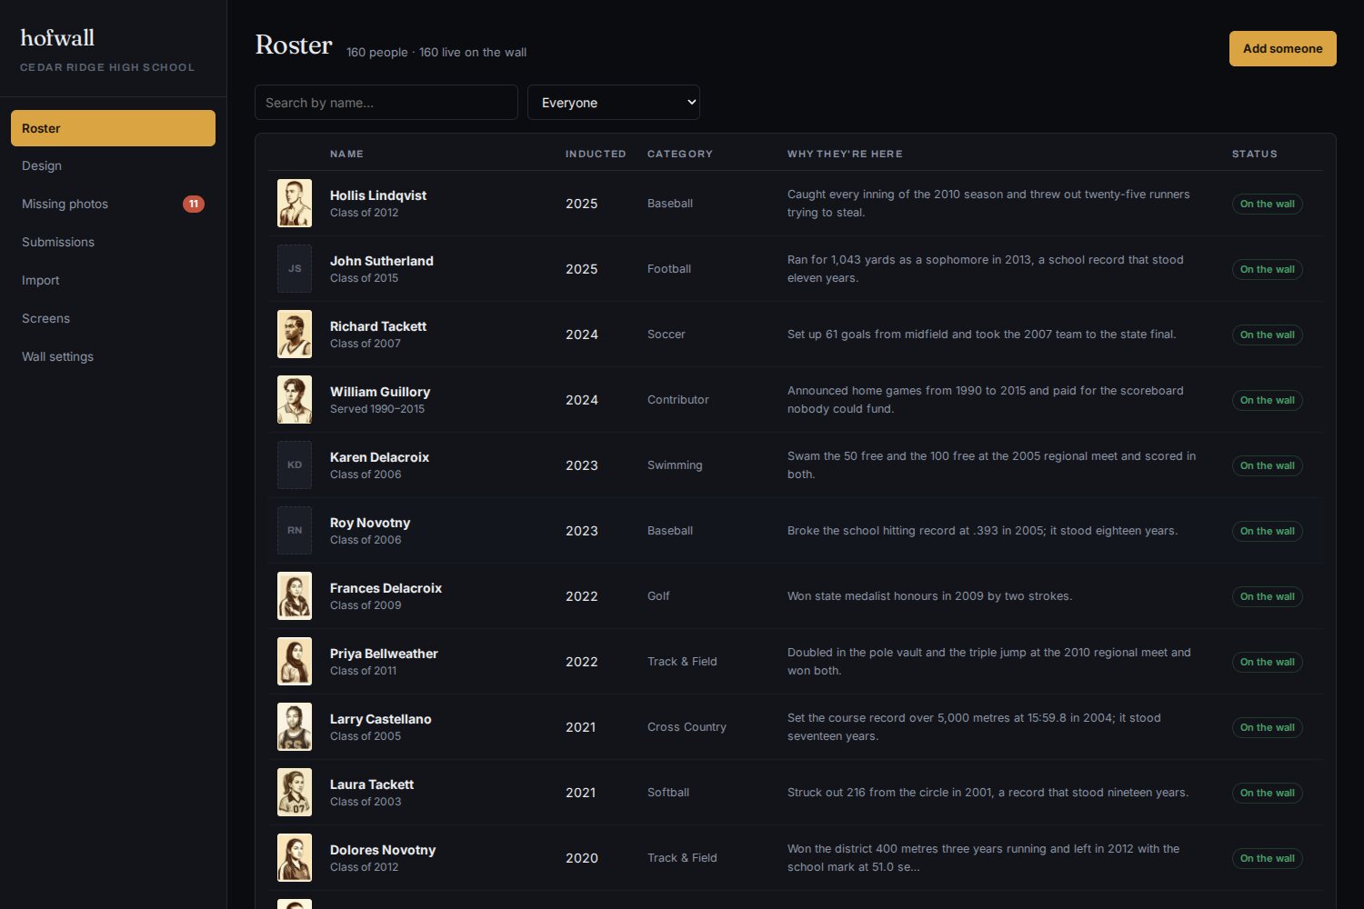Viewport: 1364px width, 909px height.
Task: Select the name Hollis Lindqvist
Action: tap(378, 195)
